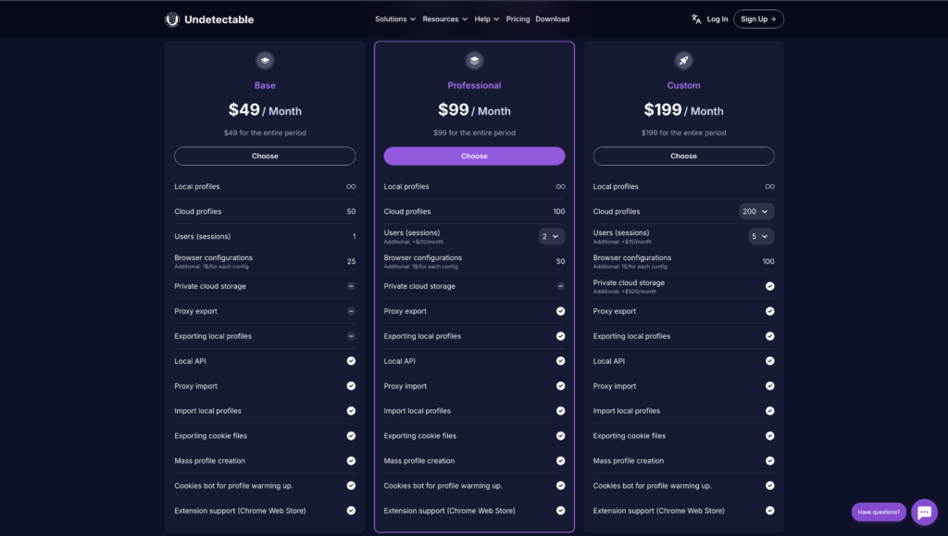Open the language translate icon
The image size is (948, 536).
click(696, 19)
